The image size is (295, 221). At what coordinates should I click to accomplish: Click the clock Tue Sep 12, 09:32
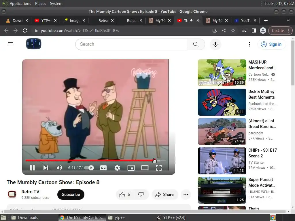[x=279, y=3]
